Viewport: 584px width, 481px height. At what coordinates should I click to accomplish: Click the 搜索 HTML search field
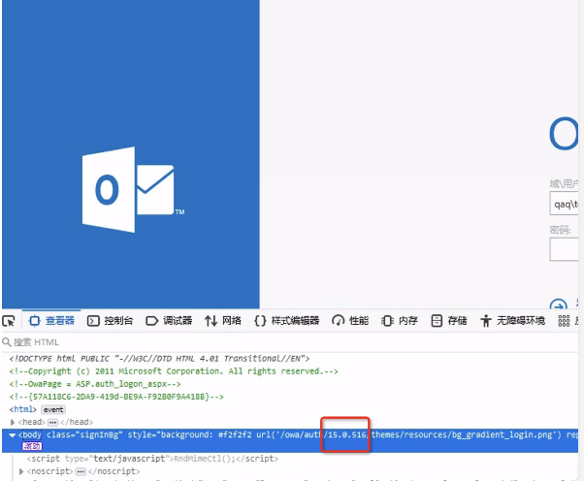coord(290,342)
